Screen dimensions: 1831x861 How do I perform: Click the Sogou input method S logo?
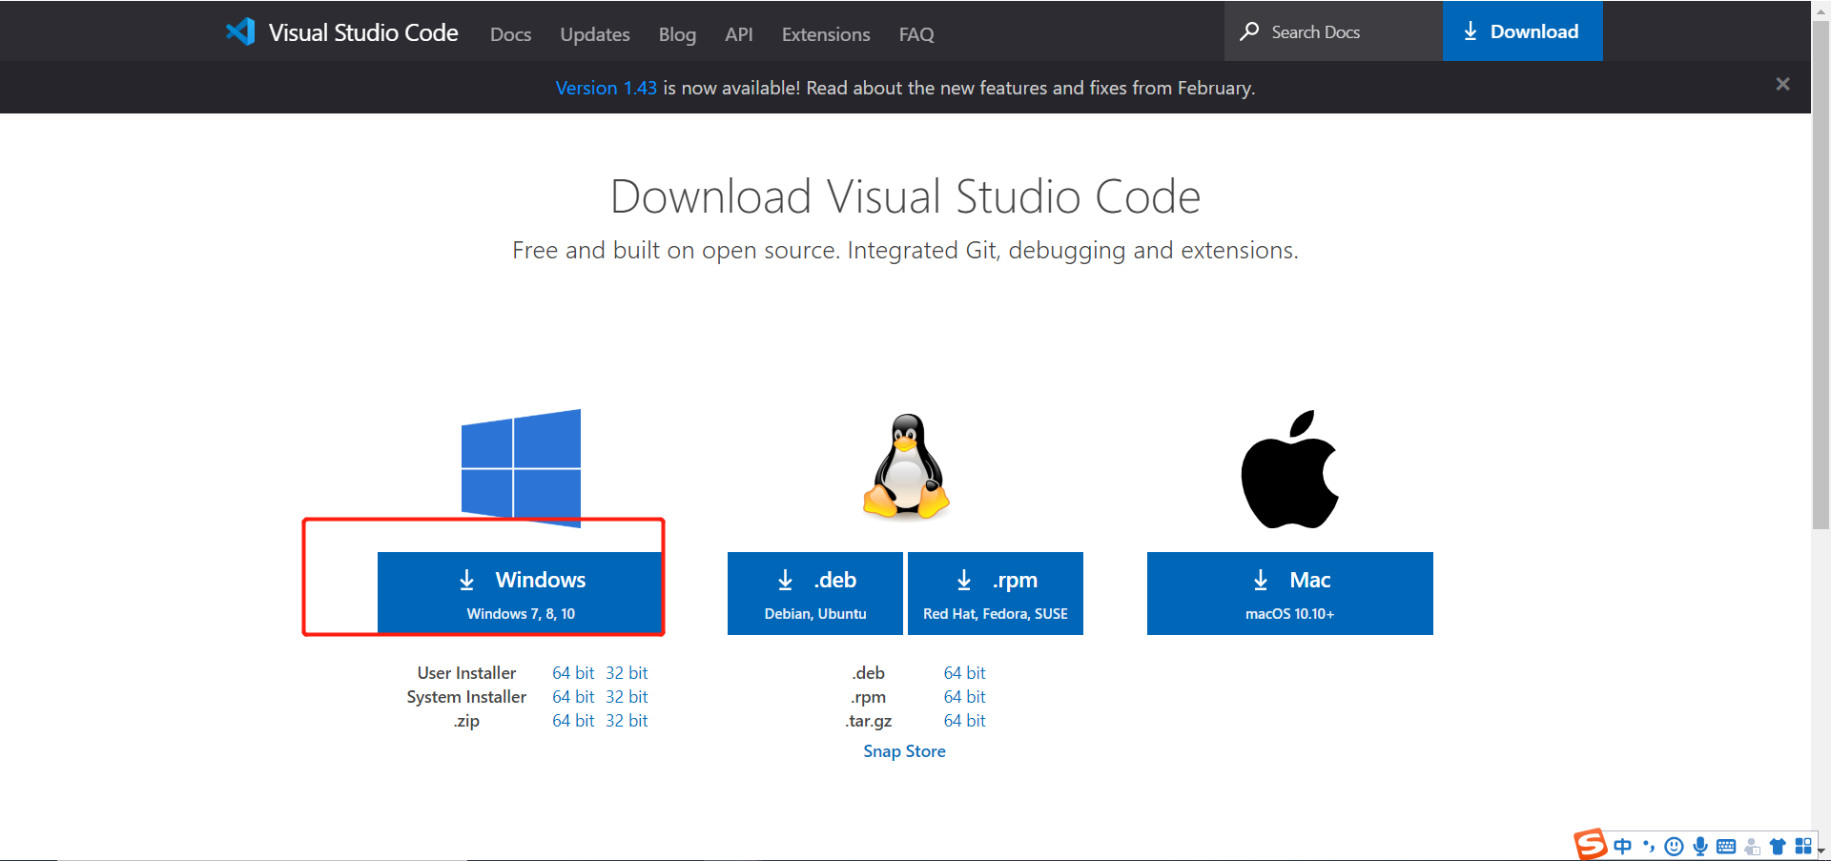click(x=1590, y=845)
